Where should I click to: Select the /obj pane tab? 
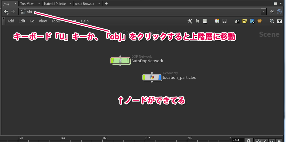point(6,4)
